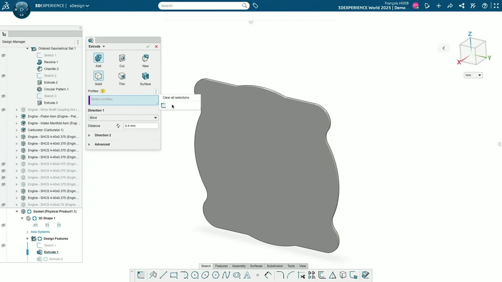This screenshot has width=502, height=282.
Task: Choose Clear all selections menu entry
Action: coord(176,98)
